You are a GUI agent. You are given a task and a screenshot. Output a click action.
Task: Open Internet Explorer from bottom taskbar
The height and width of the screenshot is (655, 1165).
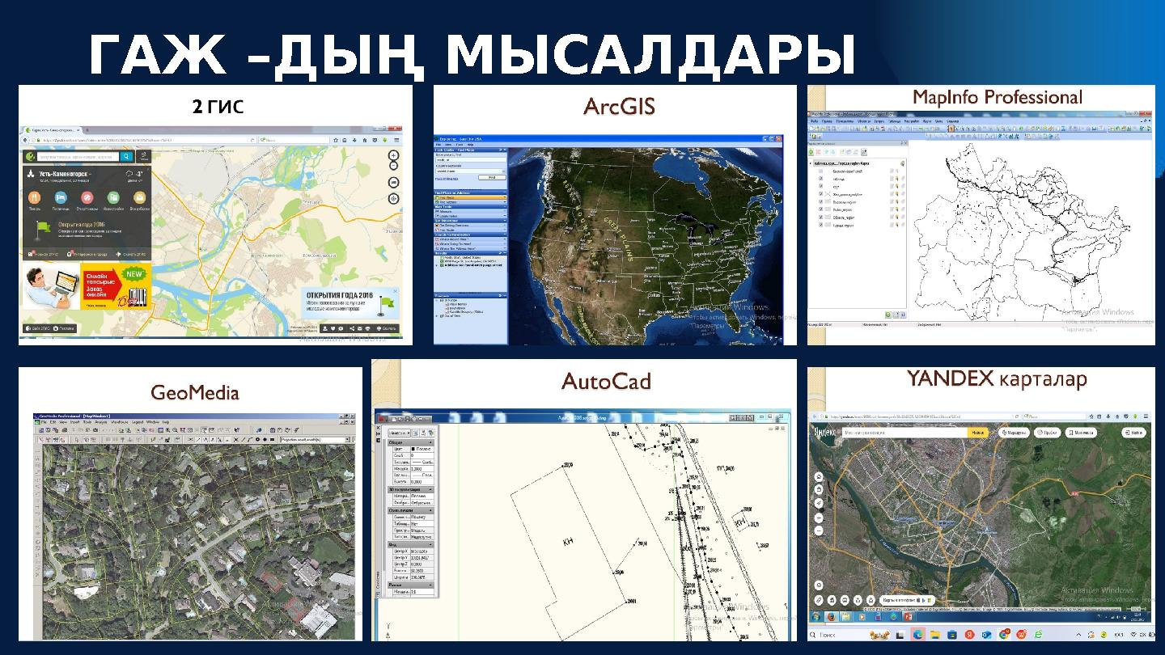click(x=1039, y=634)
